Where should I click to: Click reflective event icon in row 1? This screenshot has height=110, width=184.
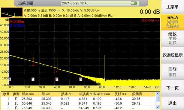16,99
